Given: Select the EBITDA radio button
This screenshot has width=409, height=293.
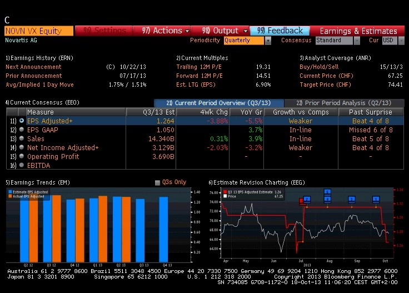Looking at the screenshot, I should (x=22, y=165).
